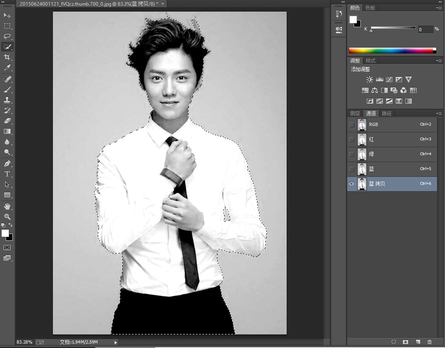Load channel as selection button

(394, 342)
